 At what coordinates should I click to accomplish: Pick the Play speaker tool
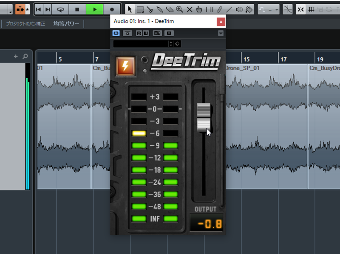pyautogui.click(x=239, y=9)
